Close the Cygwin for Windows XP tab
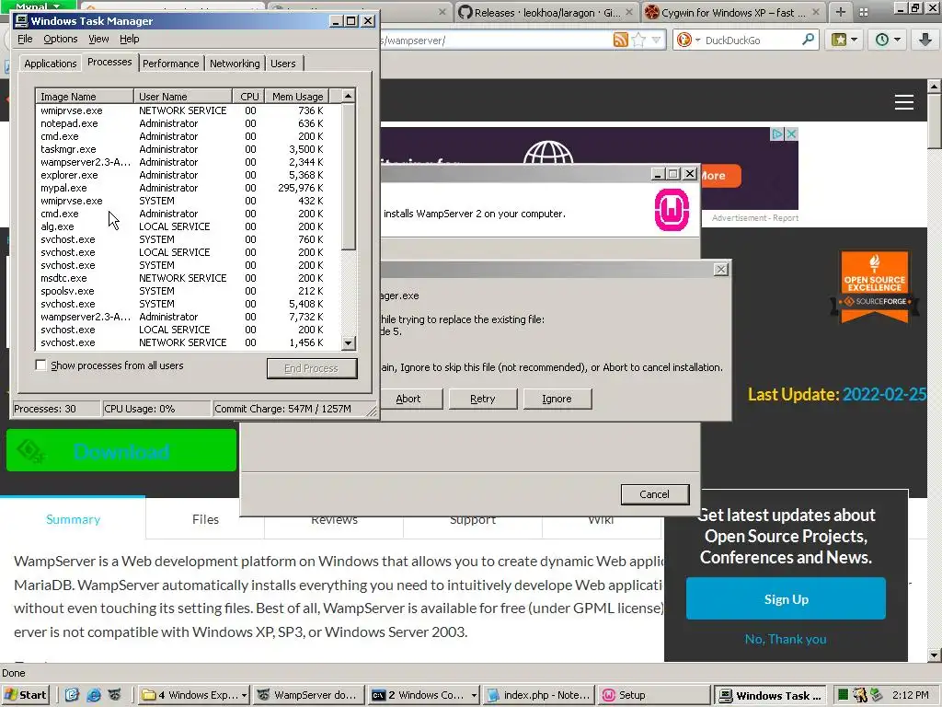The width and height of the screenshot is (942, 707). pyautogui.click(x=816, y=12)
